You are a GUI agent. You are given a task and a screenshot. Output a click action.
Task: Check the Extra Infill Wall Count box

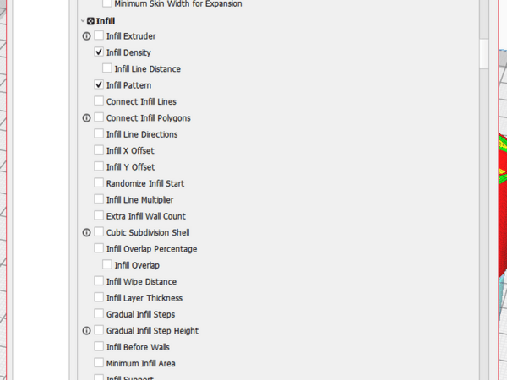99,216
